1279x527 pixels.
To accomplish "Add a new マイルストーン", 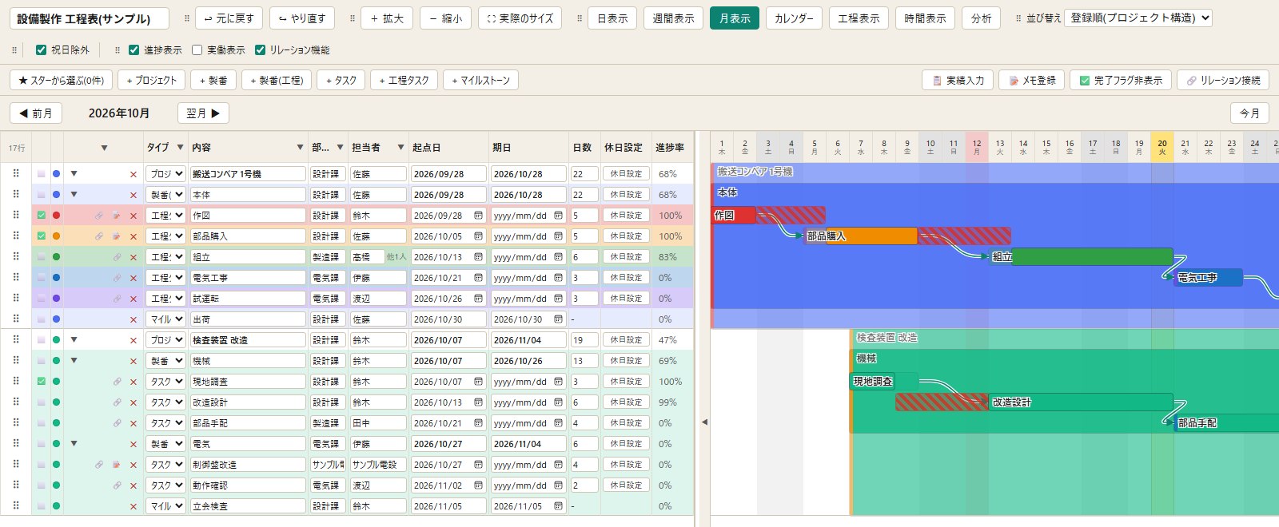I will (x=480, y=80).
